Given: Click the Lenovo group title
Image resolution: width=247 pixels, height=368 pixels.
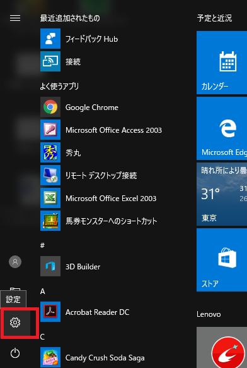Looking at the screenshot, I should (x=209, y=314).
